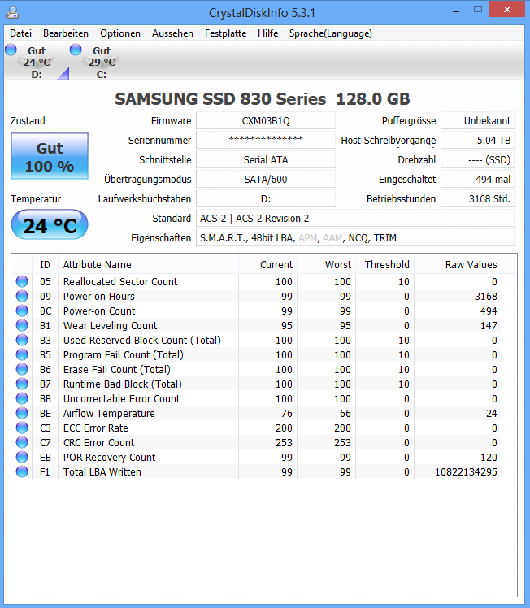Select the 'Reallocated Sector Count' attribute name
This screenshot has width=530, height=608.
point(120,281)
